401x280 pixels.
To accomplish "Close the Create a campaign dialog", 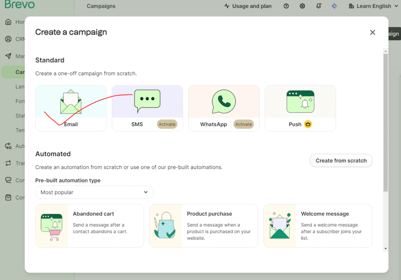I will 372,33.
